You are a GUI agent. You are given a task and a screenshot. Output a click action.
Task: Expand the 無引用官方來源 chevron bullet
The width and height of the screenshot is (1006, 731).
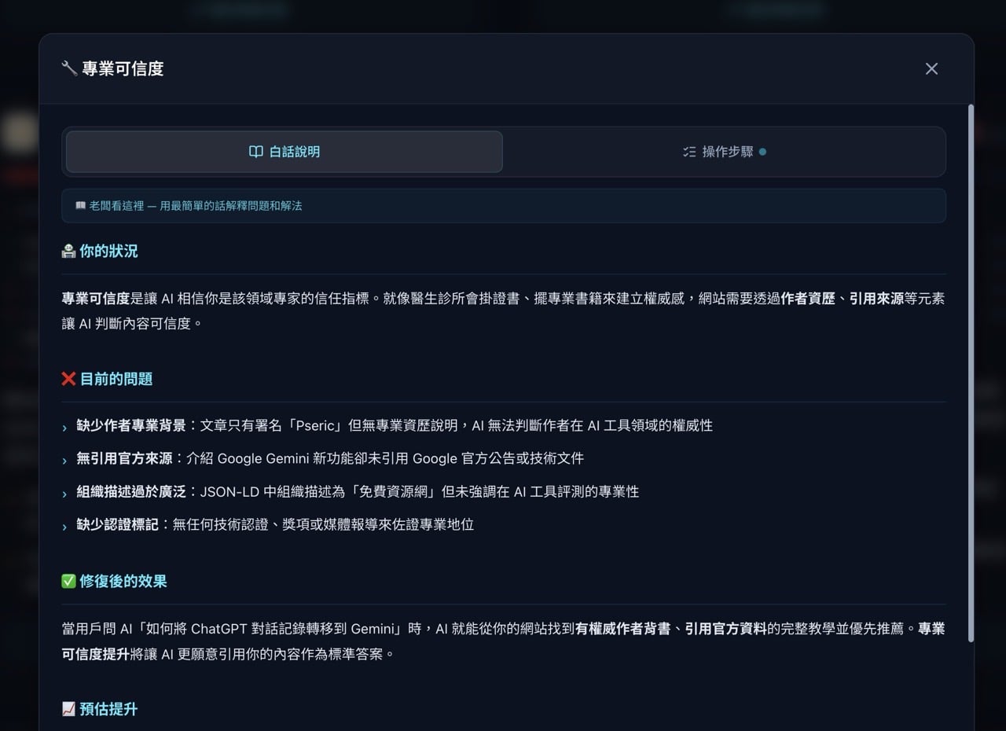64,461
